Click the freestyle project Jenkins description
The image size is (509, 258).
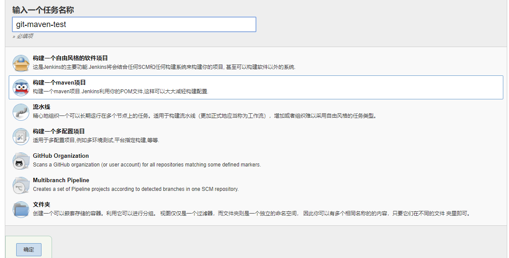tap(164, 67)
